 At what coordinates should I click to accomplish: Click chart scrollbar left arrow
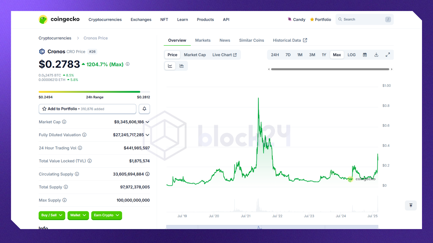click(x=269, y=69)
